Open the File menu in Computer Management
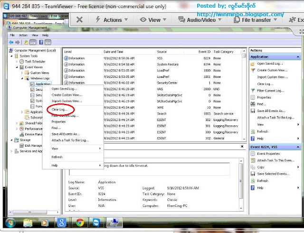Screen dimensions: 304x233 [12, 35]
